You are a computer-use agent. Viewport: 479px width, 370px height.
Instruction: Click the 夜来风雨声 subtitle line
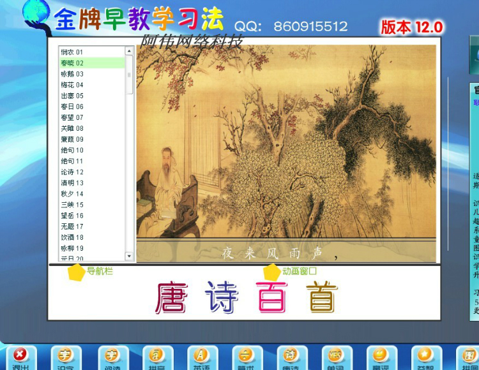coord(280,253)
